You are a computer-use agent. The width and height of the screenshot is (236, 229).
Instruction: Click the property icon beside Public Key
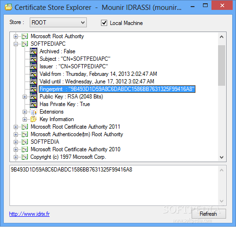click(x=34, y=97)
